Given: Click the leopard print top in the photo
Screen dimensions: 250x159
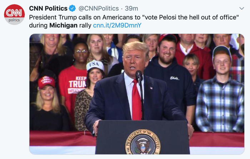Looking at the screenshot, I should (83, 107).
